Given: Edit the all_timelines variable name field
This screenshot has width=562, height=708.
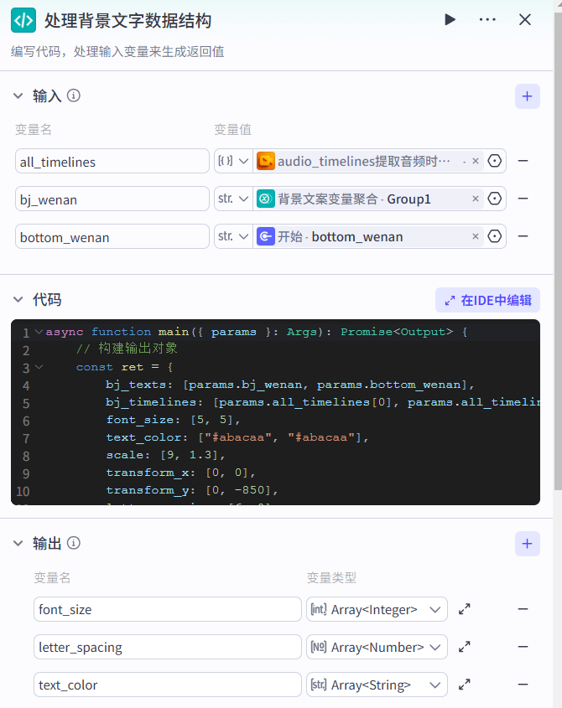Looking at the screenshot, I should (x=112, y=161).
